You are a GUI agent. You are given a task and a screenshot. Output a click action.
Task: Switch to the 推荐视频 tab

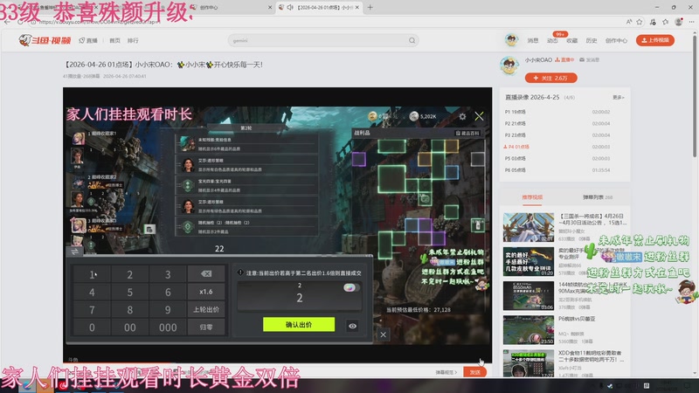click(x=532, y=197)
